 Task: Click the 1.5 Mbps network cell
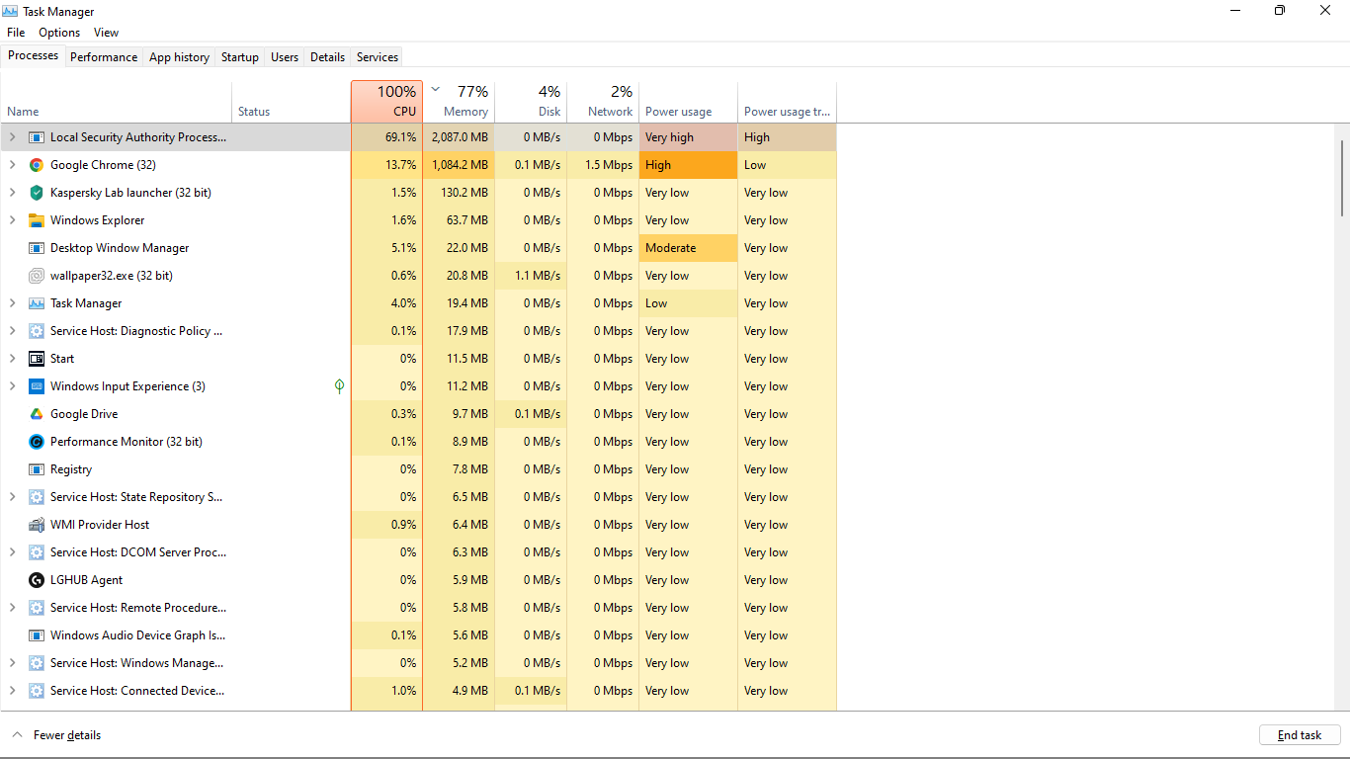pyautogui.click(x=603, y=165)
